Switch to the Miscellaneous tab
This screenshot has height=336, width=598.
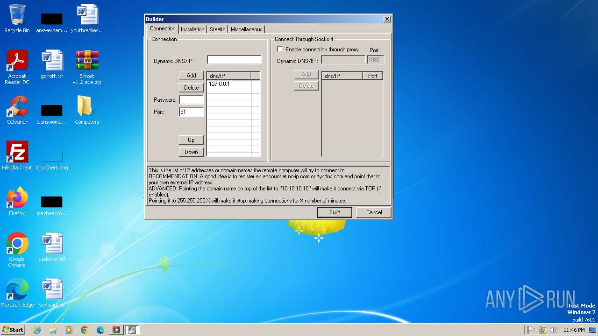point(246,29)
